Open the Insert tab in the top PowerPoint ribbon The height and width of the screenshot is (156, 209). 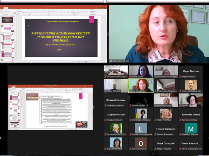click(x=10, y=8)
